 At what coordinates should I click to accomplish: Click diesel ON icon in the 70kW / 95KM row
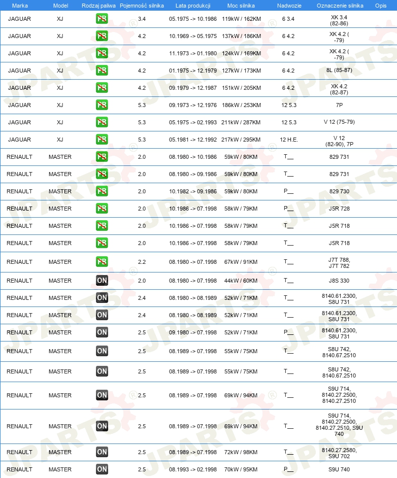pyautogui.click(x=102, y=469)
